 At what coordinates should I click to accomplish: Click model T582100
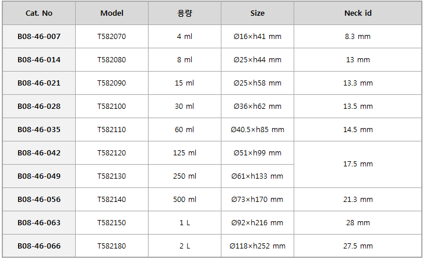pyautogui.click(x=112, y=106)
